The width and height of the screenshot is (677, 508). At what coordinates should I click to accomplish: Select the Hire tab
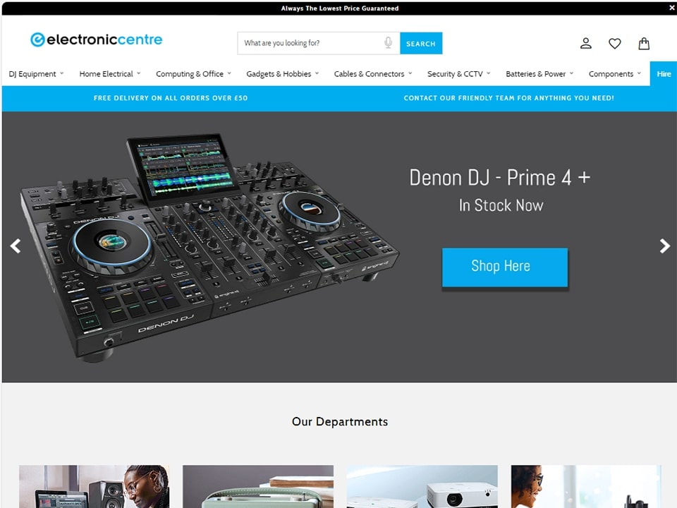point(664,74)
